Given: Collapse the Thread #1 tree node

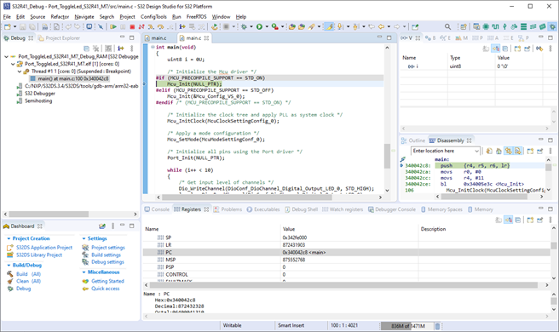Looking at the screenshot, I should (x=20, y=72).
